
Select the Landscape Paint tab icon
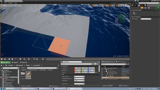(x=149, y=8)
